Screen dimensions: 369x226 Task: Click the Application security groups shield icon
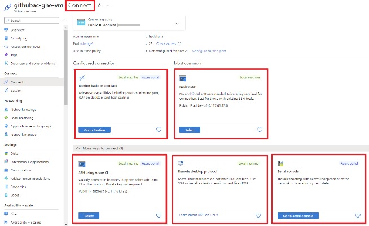pyautogui.click(x=6, y=126)
